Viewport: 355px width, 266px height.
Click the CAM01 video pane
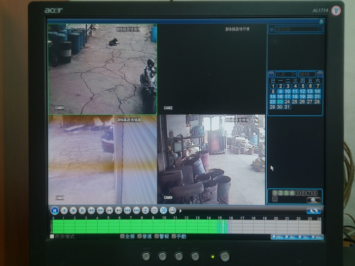pyautogui.click(x=103, y=69)
